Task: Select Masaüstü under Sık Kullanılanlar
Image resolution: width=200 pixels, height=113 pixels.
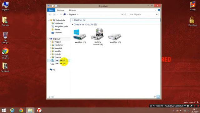Action: click(58, 33)
